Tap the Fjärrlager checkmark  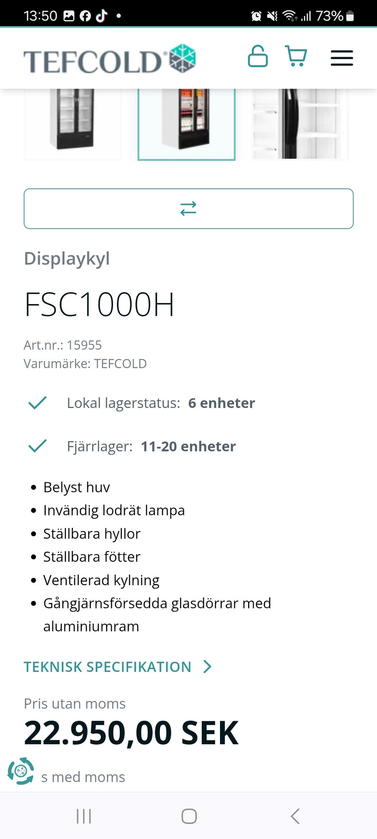[x=38, y=446]
